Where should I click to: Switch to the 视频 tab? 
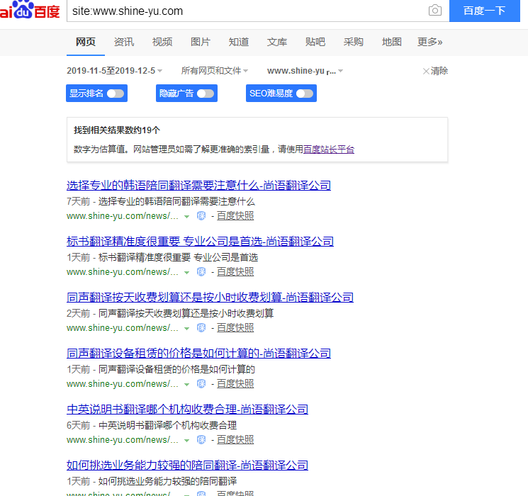[x=162, y=42]
